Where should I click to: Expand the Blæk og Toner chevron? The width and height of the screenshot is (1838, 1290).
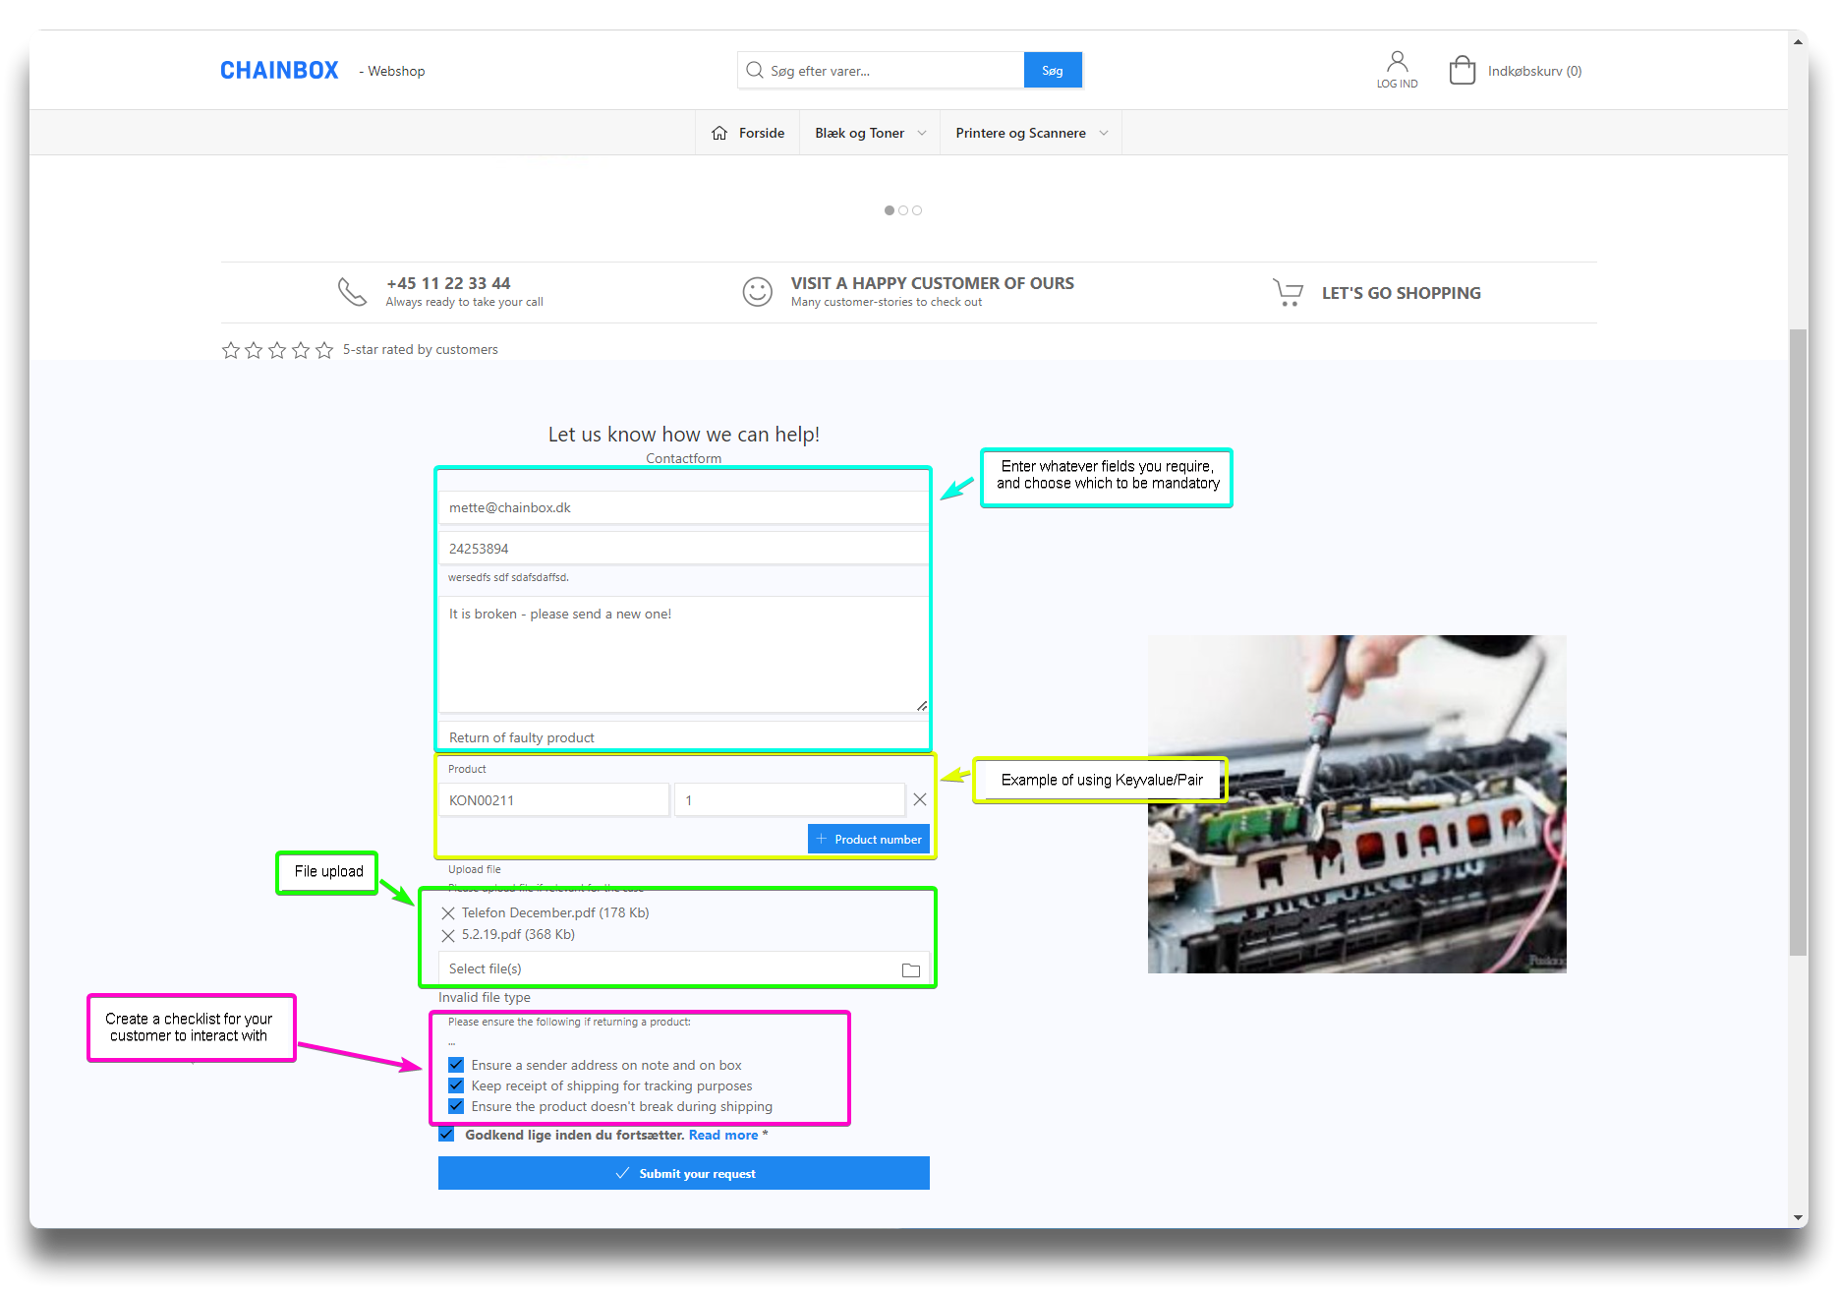click(x=922, y=133)
